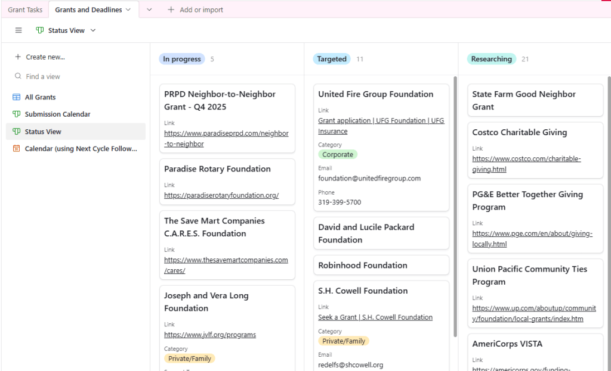Click the Researching status label
The height and width of the screenshot is (371, 611).
click(491, 59)
